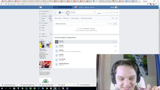Viewport: 160px width, 90px height.
Task: Expand options for giphy.gif download
Action: [74, 85]
